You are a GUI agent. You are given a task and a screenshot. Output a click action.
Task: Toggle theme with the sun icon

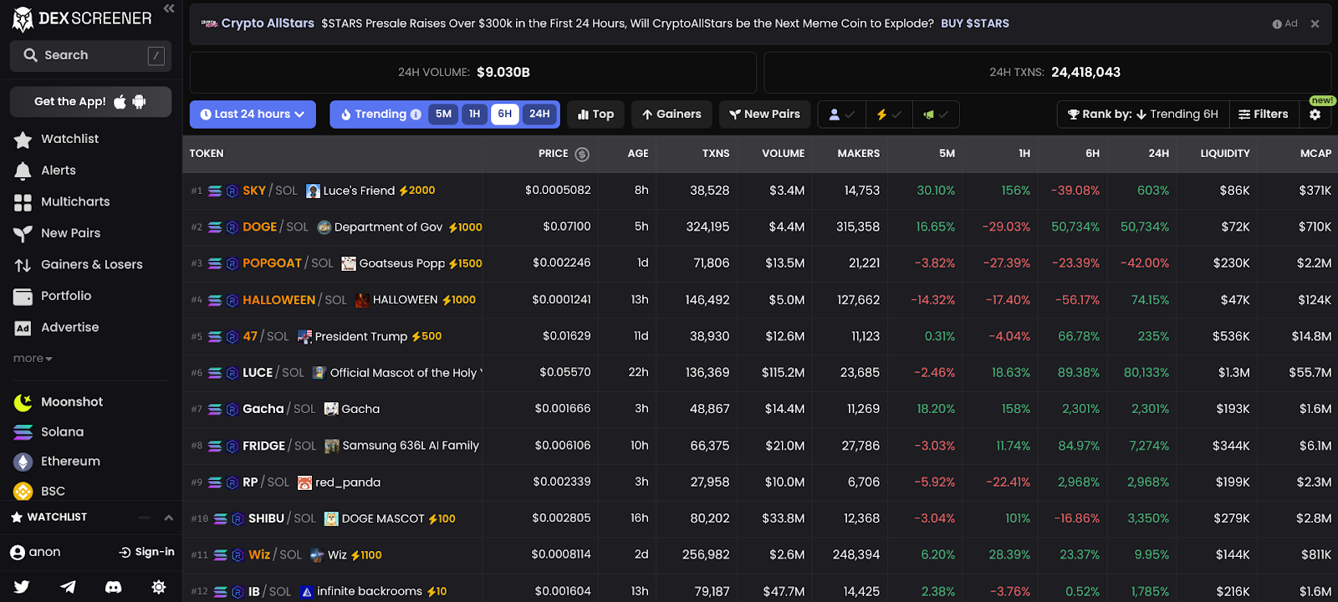[x=158, y=587]
